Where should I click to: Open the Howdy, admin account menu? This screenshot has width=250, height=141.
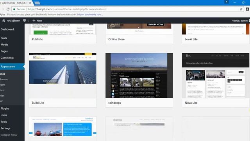239,21
